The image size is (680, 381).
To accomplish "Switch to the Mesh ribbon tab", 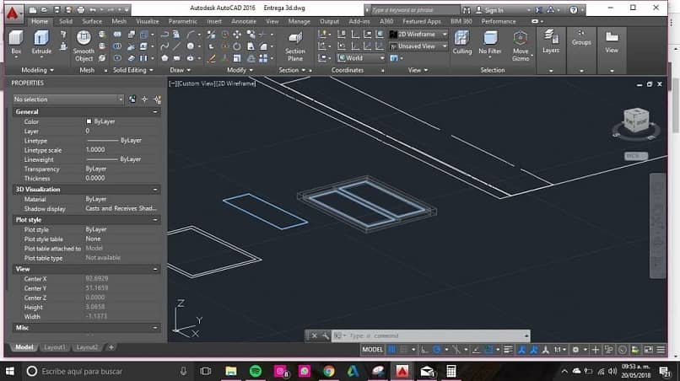I will [x=119, y=21].
